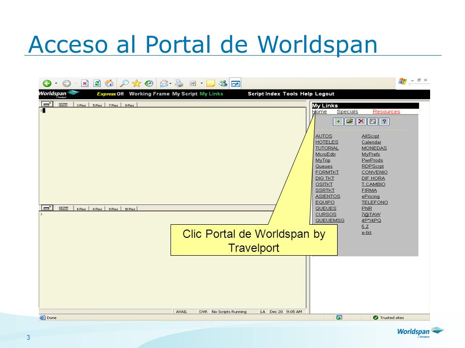Screen dimensions: 465x348
Task: Click the upper frame window-expand icon
Action: point(47,104)
